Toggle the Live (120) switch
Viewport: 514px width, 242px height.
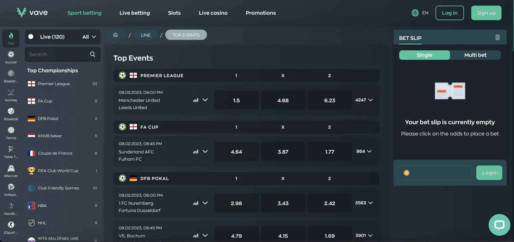(x=31, y=37)
